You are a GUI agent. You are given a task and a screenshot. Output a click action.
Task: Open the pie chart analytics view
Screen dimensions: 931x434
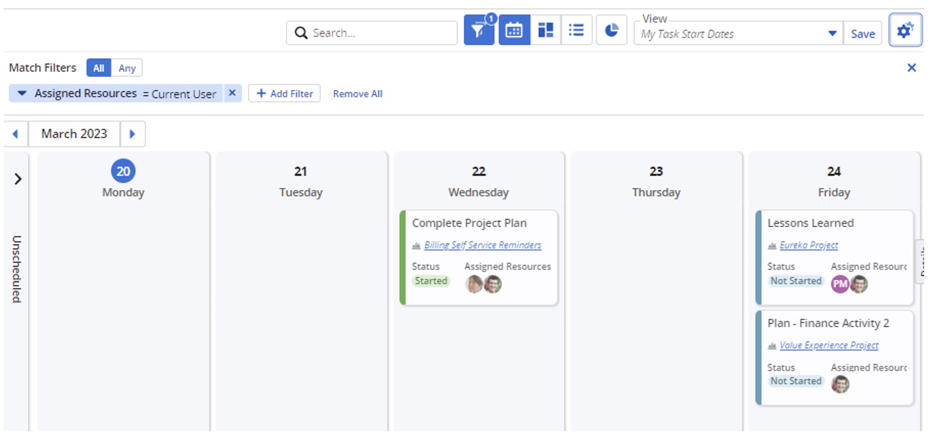point(611,30)
